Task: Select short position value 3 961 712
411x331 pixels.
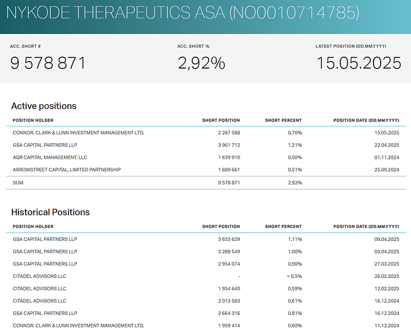Action: (x=229, y=145)
